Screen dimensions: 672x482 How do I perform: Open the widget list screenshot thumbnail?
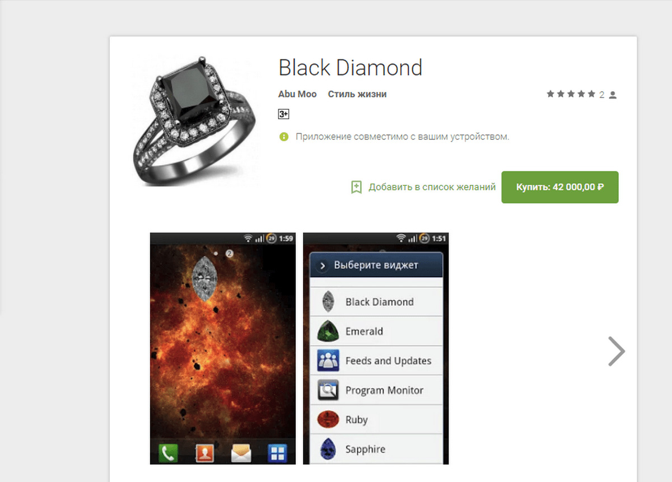pos(376,348)
